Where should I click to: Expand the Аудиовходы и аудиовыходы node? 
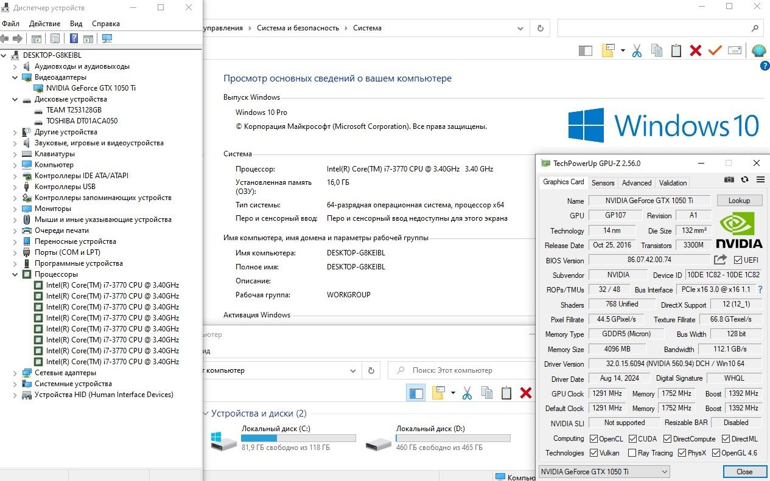point(15,66)
